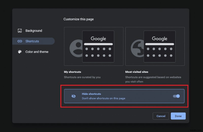The width and height of the screenshot is (203, 132).
Task: Confirm with the Done button
Action: point(178,116)
